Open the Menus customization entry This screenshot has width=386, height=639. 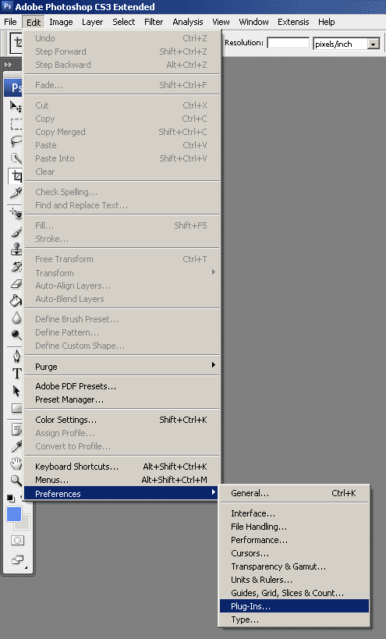point(122,480)
